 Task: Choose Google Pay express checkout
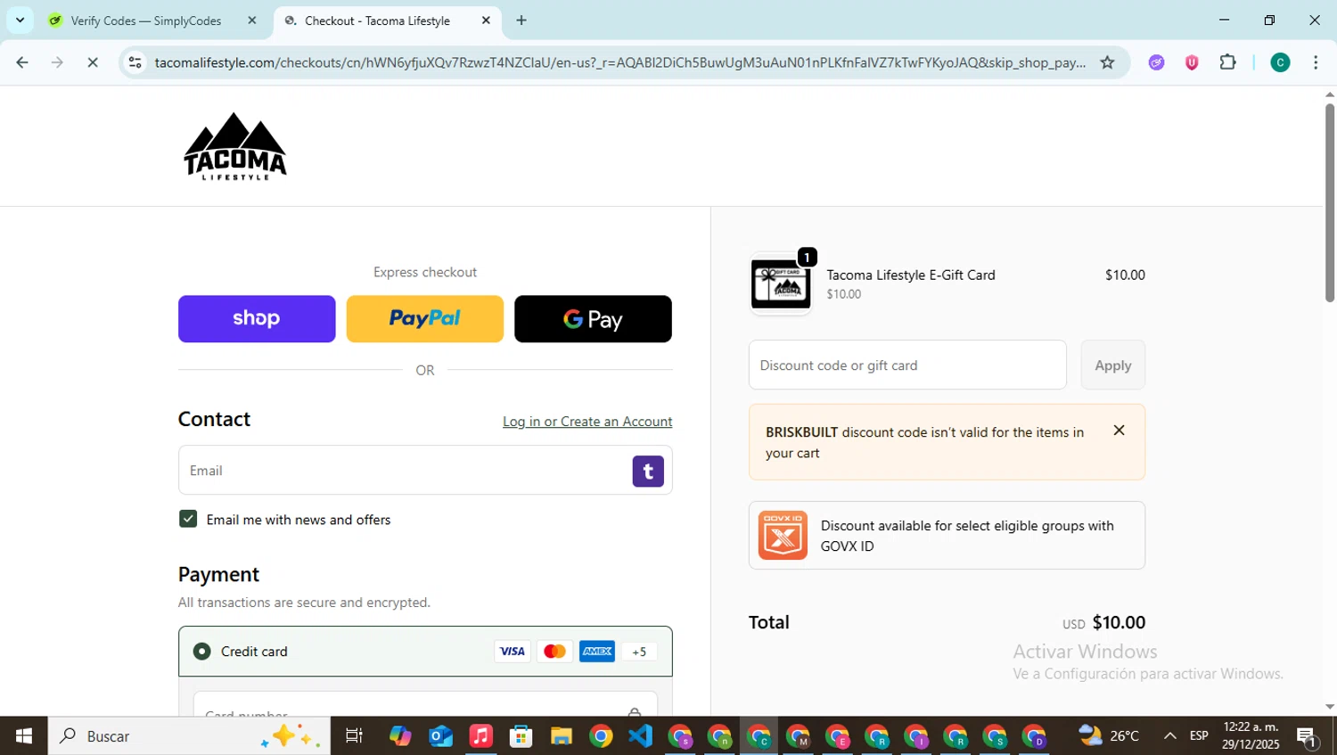[x=593, y=319]
